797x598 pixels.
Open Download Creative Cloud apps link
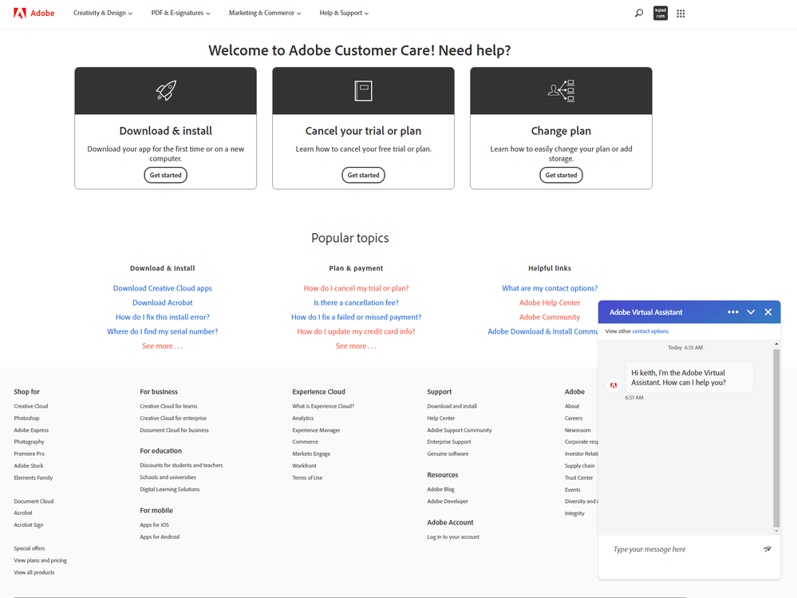pyautogui.click(x=163, y=288)
